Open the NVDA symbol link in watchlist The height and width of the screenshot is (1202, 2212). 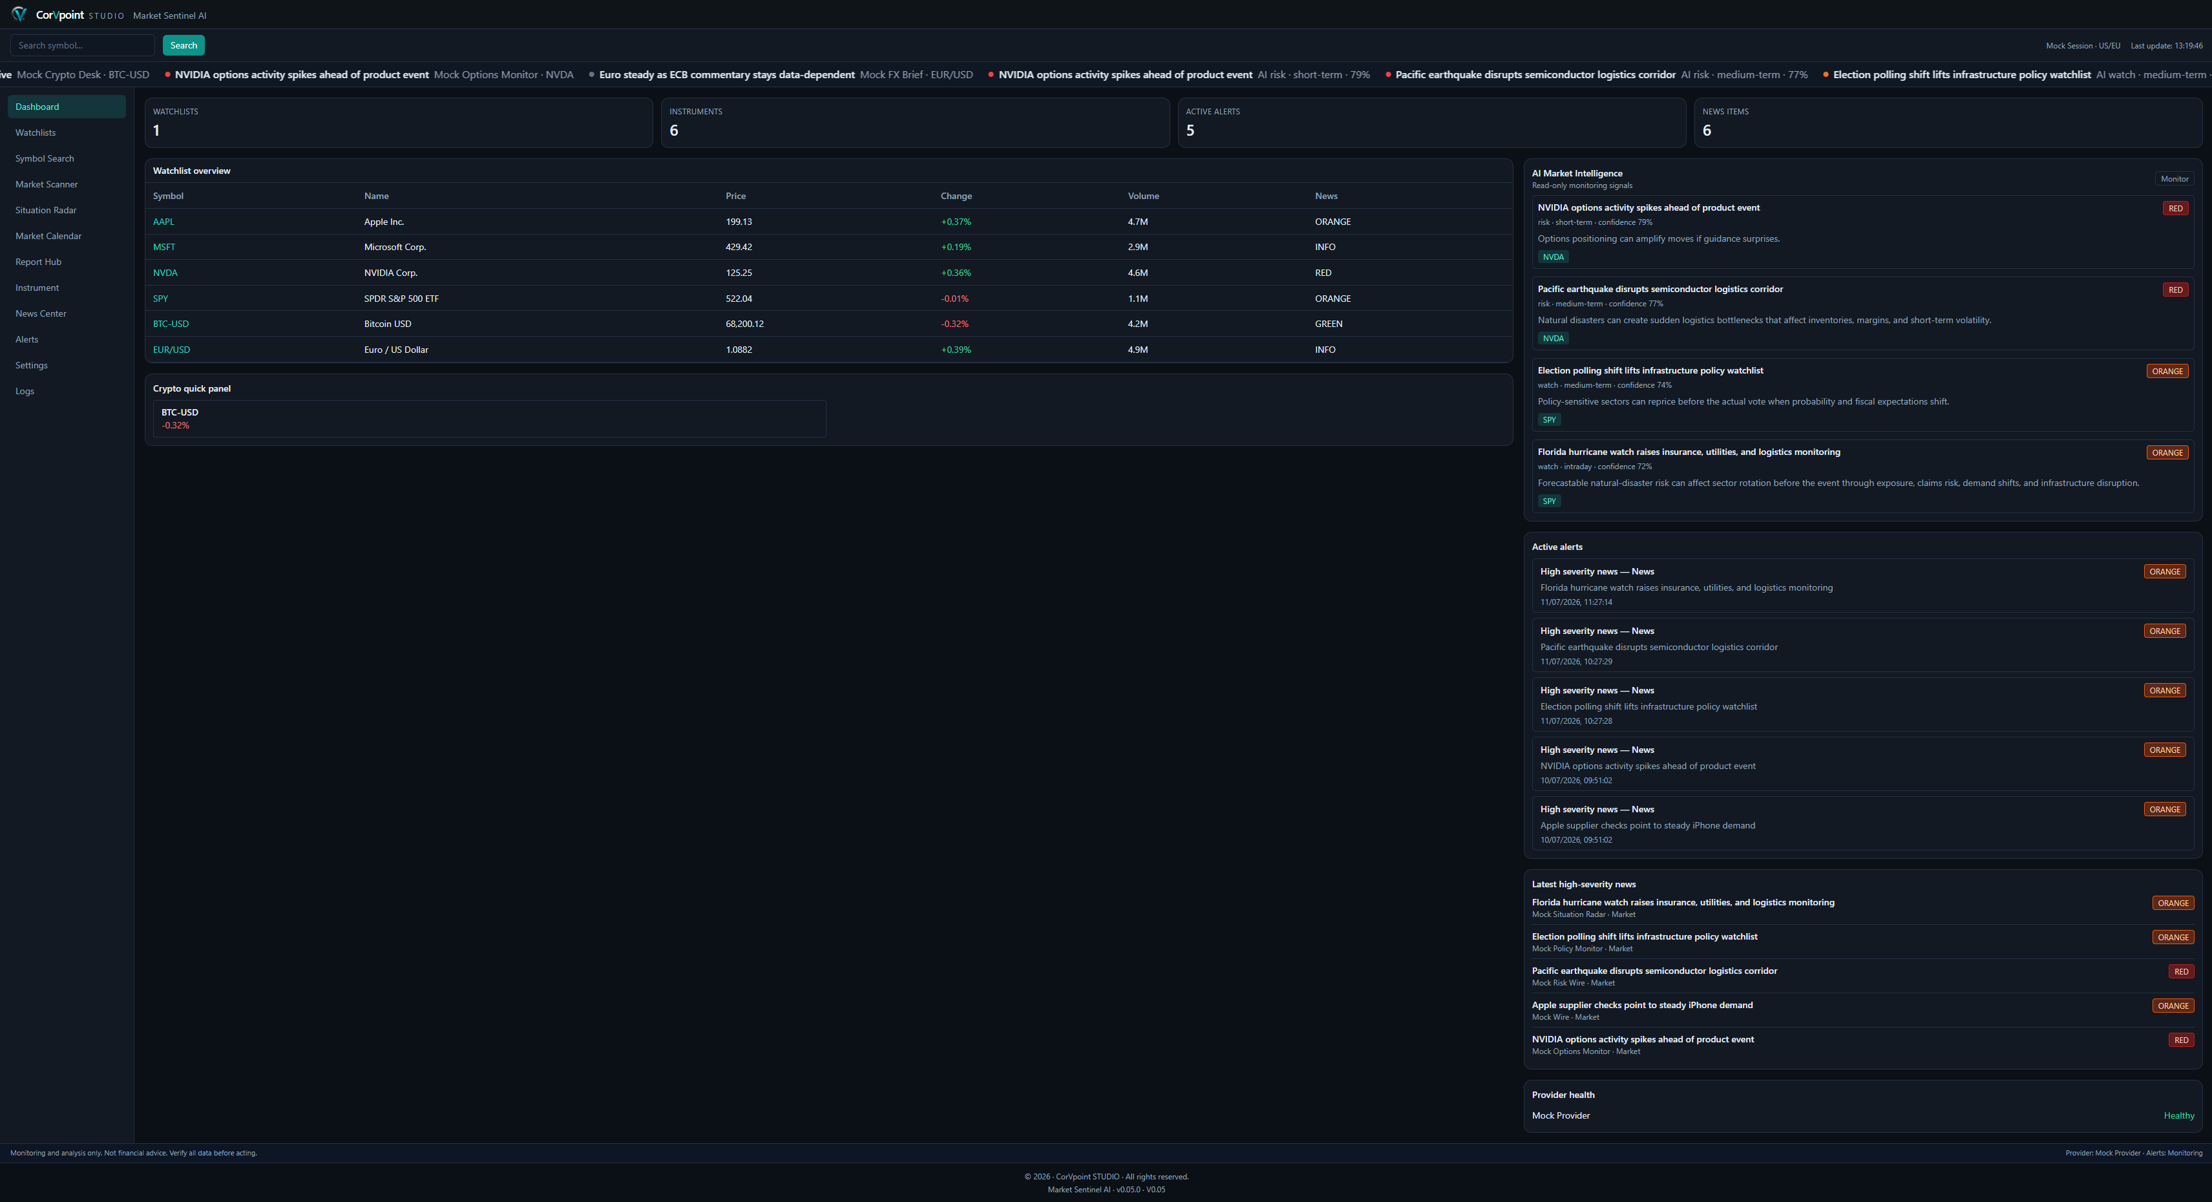[165, 273]
